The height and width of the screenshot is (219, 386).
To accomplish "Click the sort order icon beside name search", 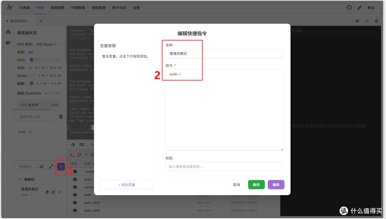I will pyautogui.click(x=41, y=167).
